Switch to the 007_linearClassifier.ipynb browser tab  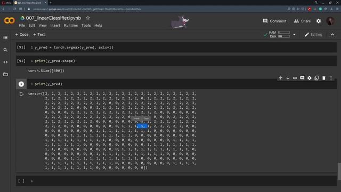click(x=29, y=3)
